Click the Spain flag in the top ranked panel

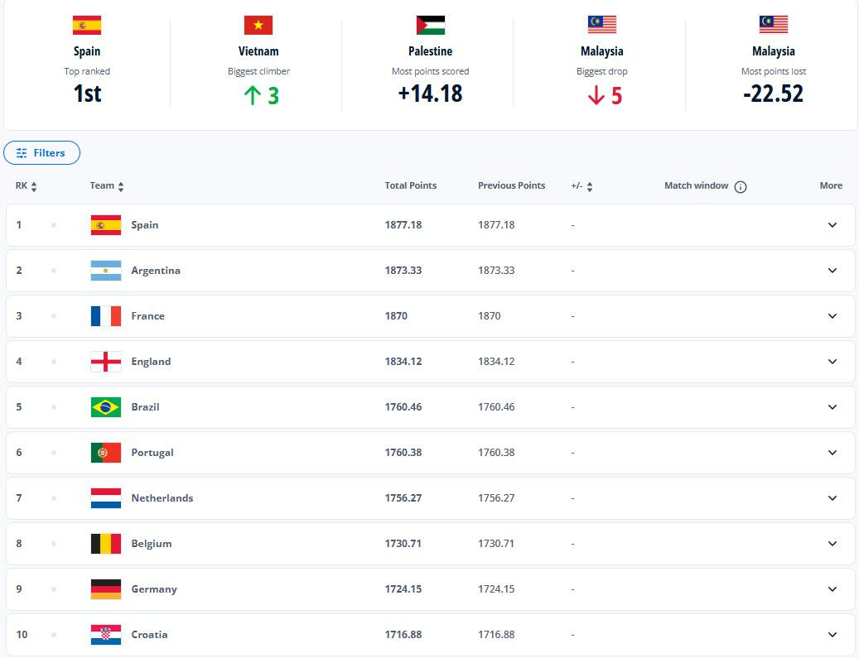(86, 25)
